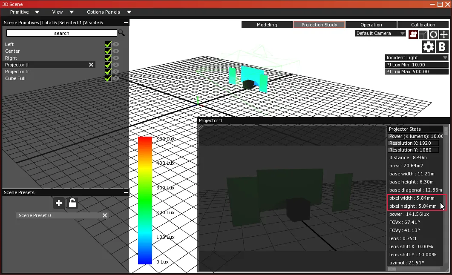This screenshot has width=452, height=275.
Task: Toggle visibility eye for Projector tl
Action: click(116, 65)
